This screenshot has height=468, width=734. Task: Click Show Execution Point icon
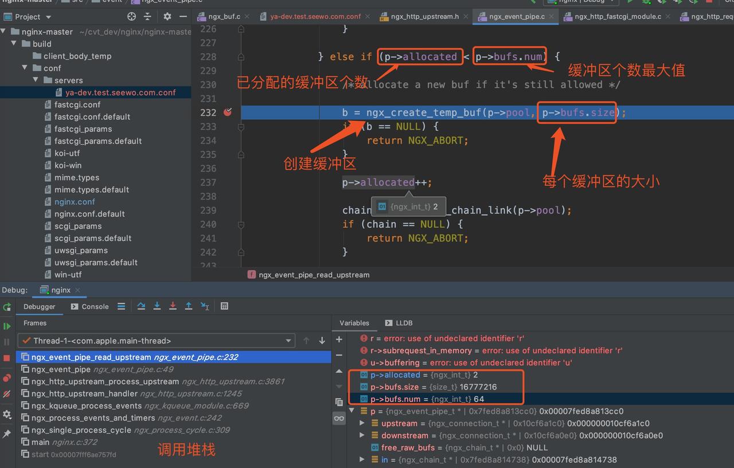[x=121, y=306]
